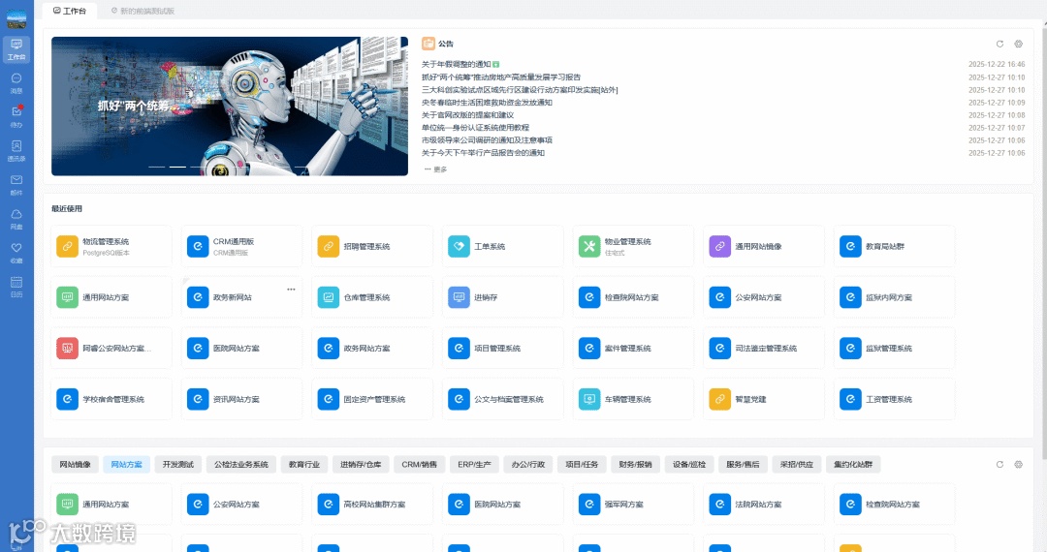Launch 仓库管理系统 app

click(x=372, y=297)
